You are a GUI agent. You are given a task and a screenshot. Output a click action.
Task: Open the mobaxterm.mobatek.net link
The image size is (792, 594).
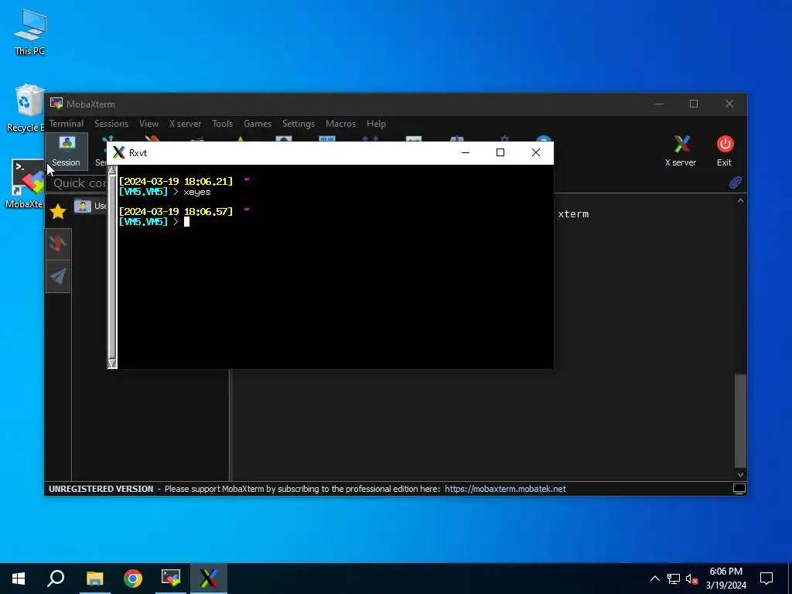coord(505,489)
